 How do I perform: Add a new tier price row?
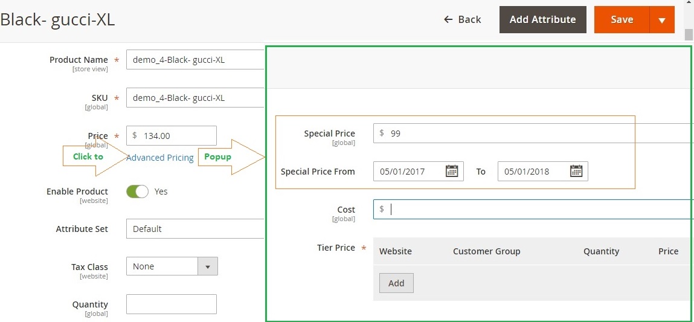pyautogui.click(x=396, y=283)
